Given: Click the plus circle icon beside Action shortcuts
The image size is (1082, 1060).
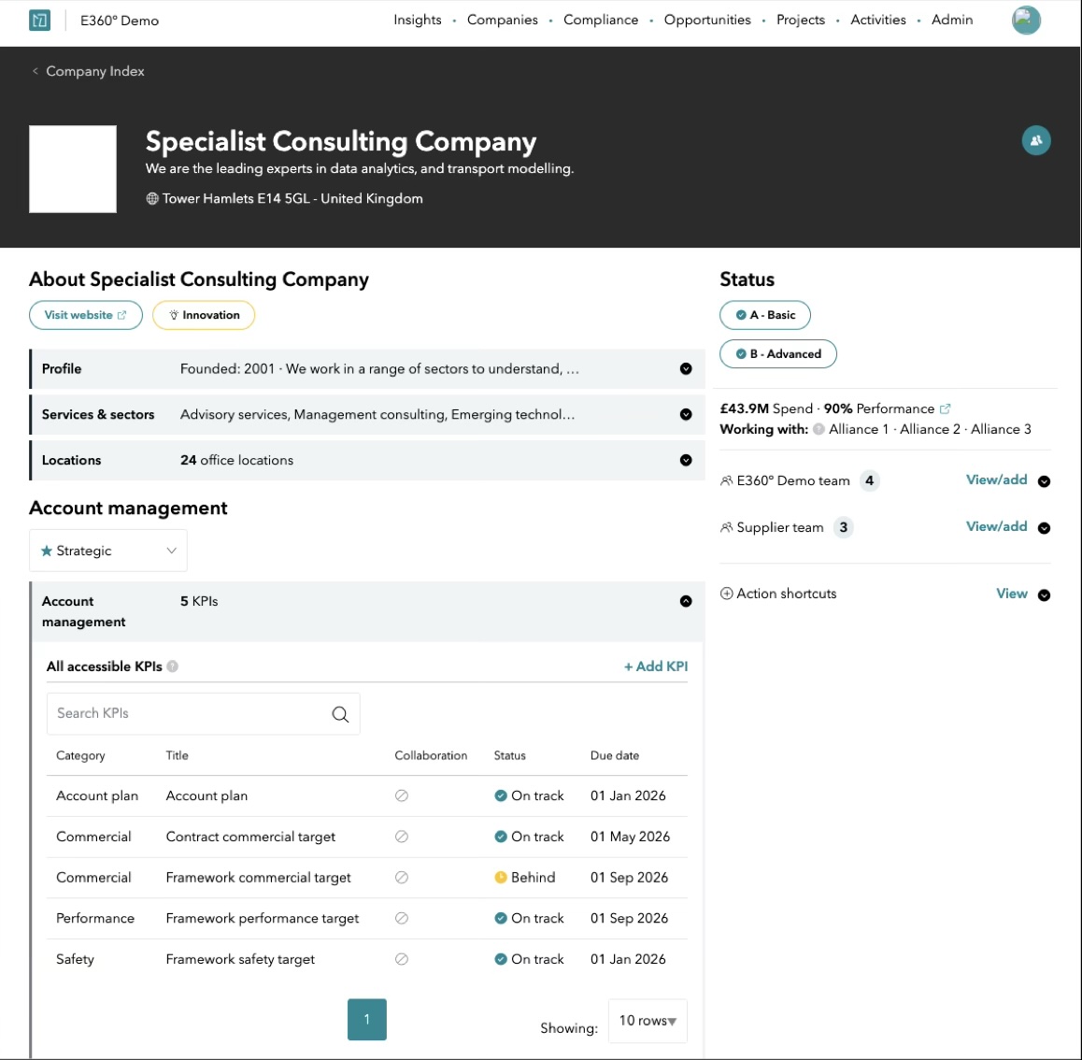Looking at the screenshot, I should coord(726,594).
